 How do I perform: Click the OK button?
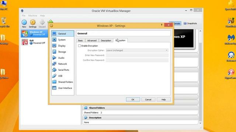pos(133,99)
